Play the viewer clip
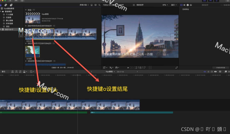This screenshot has width=230, height=134. [128, 68]
